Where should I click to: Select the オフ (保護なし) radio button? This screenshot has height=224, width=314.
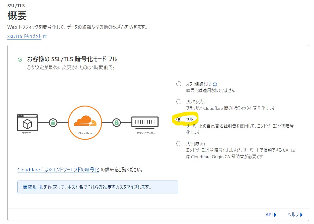click(x=179, y=84)
